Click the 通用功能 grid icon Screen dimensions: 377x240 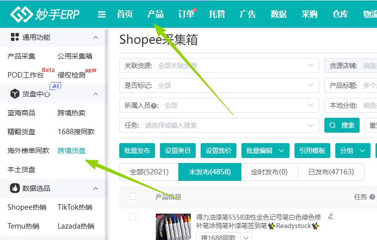coord(15,37)
